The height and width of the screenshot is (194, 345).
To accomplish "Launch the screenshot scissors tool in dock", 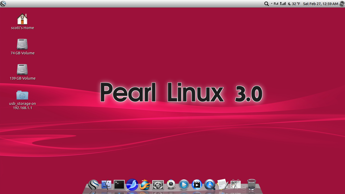I will coord(236,185).
